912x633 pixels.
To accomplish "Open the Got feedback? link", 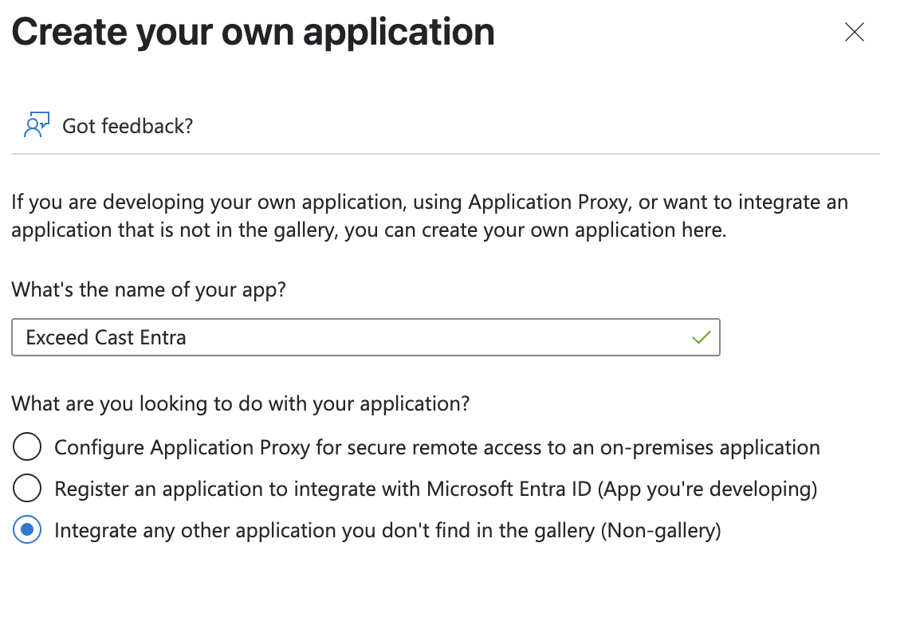I will [x=128, y=126].
